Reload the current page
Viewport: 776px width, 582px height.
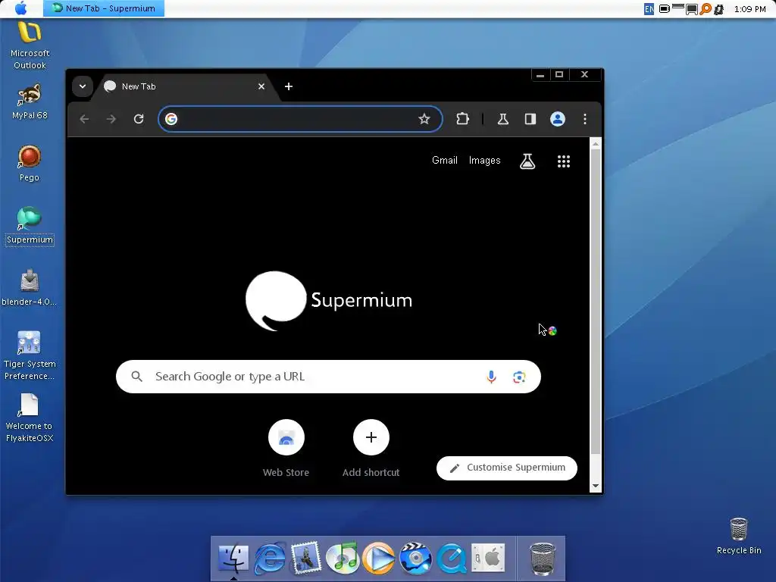pos(139,119)
